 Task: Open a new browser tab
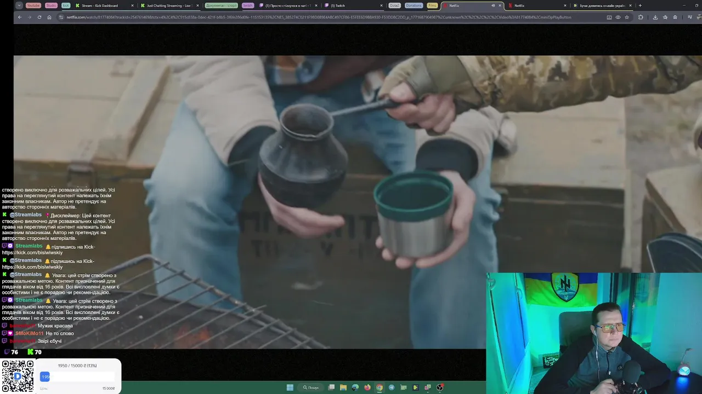pyautogui.click(x=640, y=5)
